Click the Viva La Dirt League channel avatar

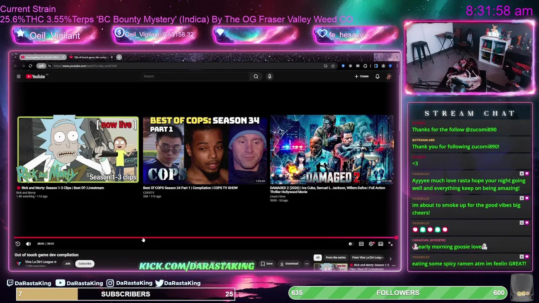click(x=19, y=263)
